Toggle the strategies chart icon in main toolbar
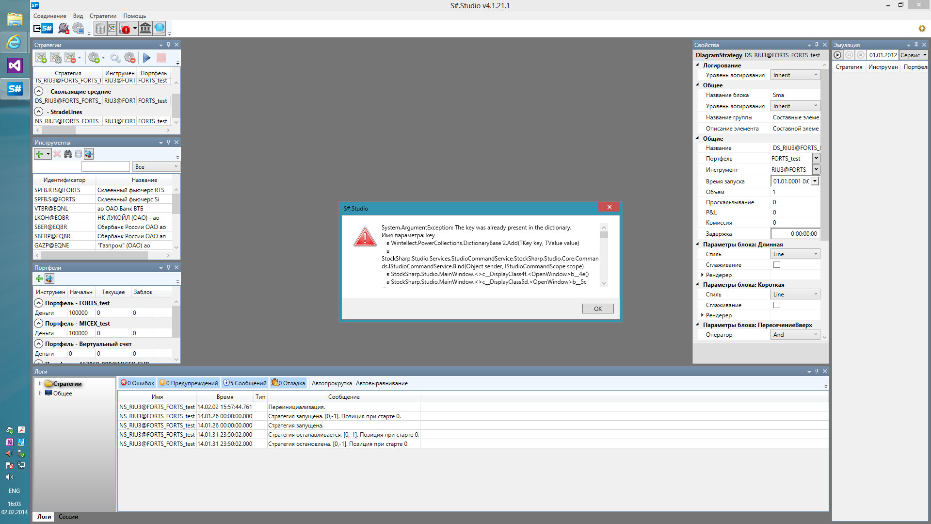The image size is (931, 524). point(112,29)
